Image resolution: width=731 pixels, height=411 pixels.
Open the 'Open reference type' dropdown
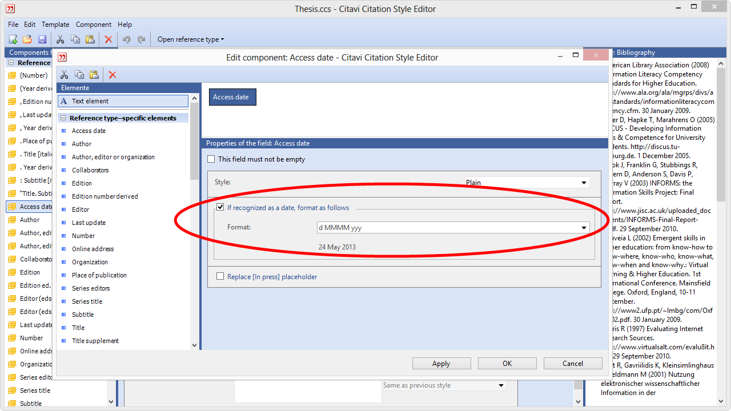(x=191, y=39)
